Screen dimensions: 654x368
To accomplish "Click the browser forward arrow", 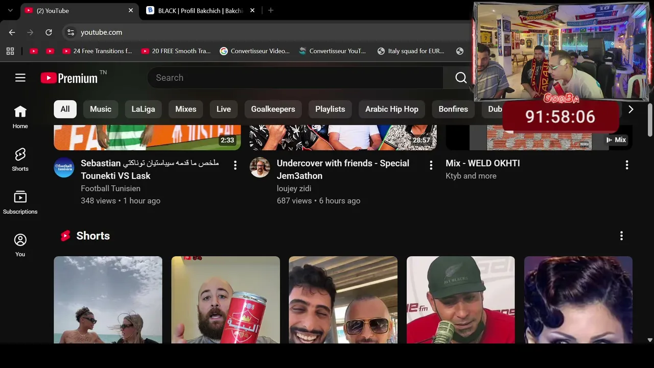I will (30, 32).
